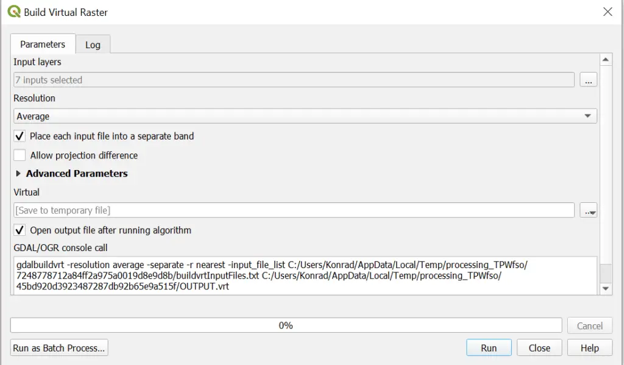Switch to the Log tab

pyautogui.click(x=93, y=44)
